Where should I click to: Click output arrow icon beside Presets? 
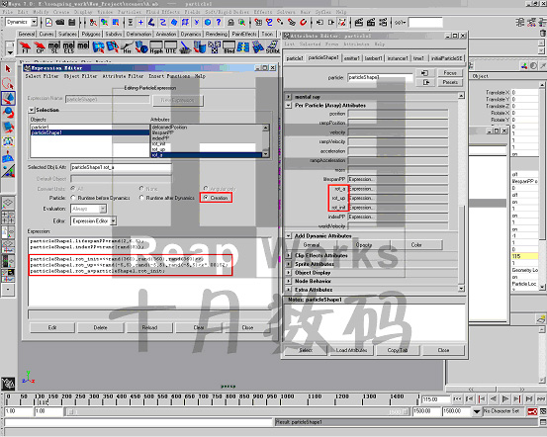pos(425,82)
